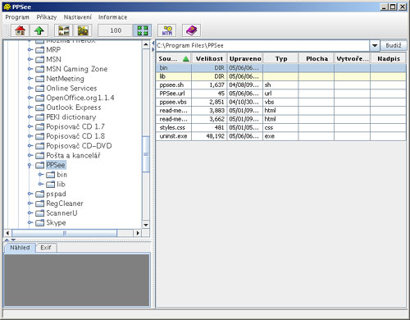Expand the NetMeeting folder node
The width and height of the screenshot is (410, 320).
(30, 79)
